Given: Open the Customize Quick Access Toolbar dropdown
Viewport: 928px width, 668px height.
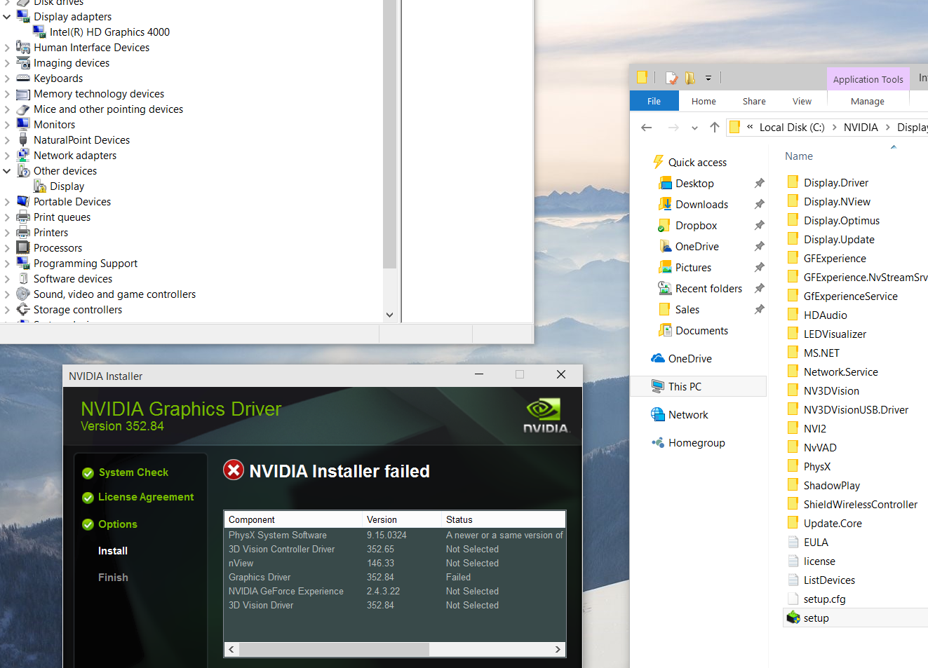Looking at the screenshot, I should [x=708, y=78].
